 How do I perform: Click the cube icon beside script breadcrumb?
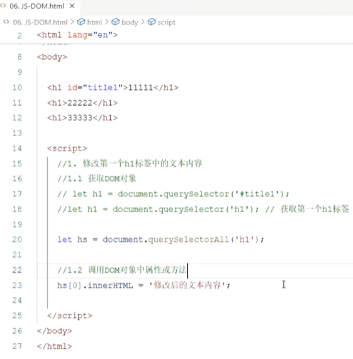coord(151,22)
